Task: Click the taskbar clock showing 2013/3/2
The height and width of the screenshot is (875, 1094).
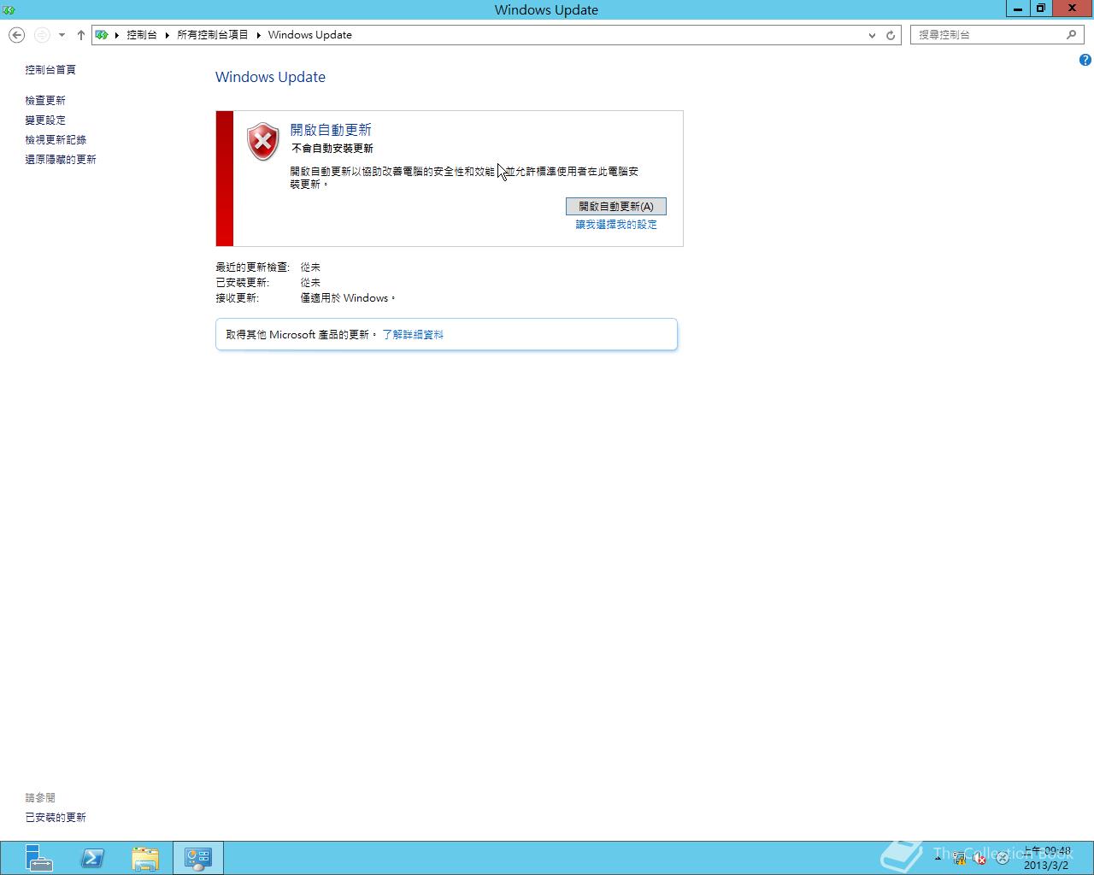Action: click(1047, 858)
